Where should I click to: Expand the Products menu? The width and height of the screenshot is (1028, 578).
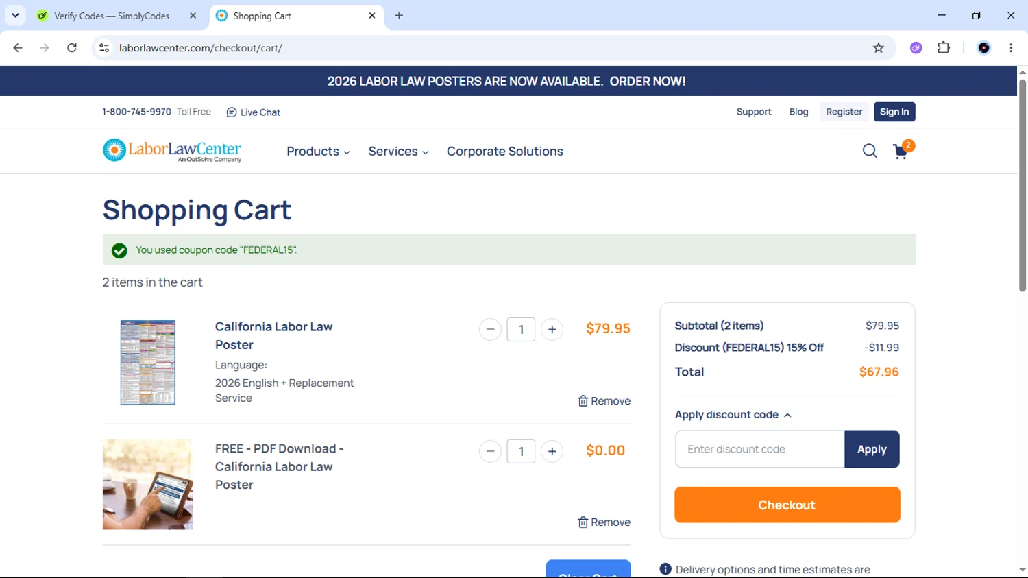318,152
